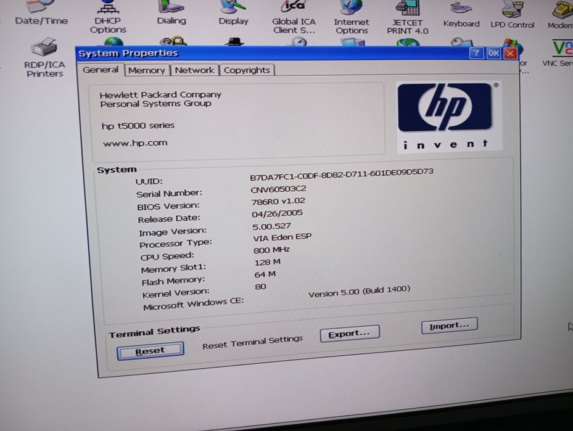Viewport: 573px width, 431px height.
Task: Click image version 5.00.527
Action: click(271, 226)
